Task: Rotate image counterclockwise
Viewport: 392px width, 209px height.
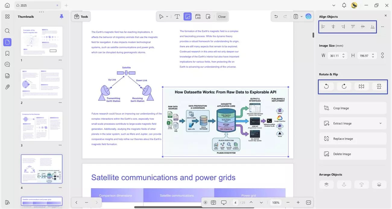Action: click(326, 87)
